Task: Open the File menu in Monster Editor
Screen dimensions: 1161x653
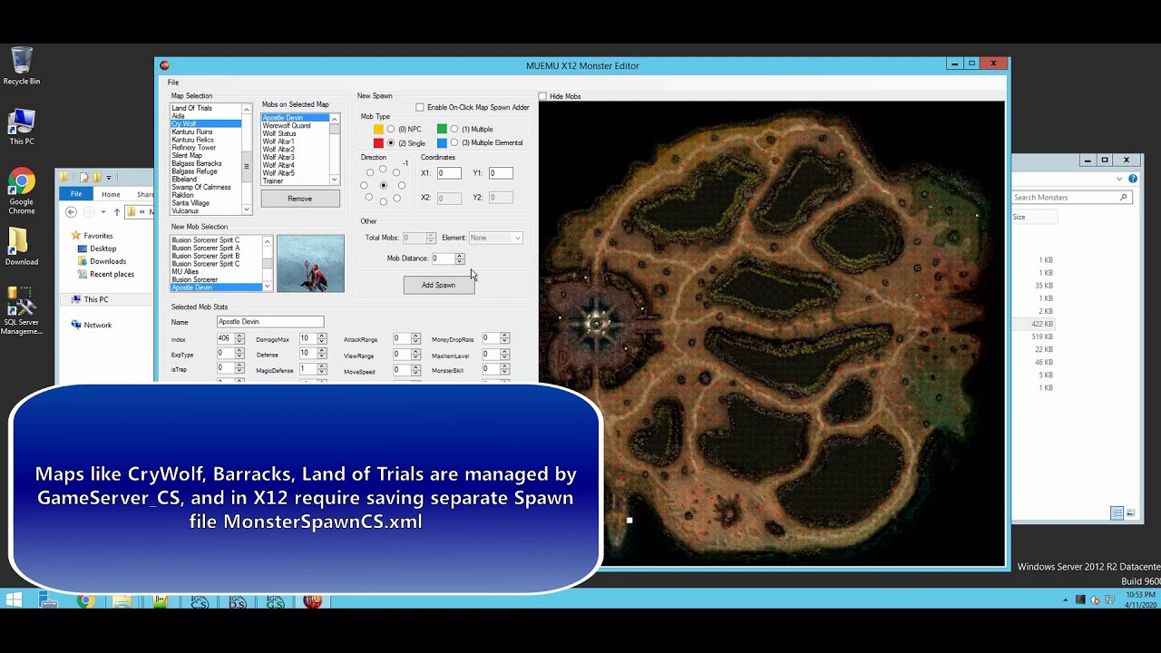Action: [x=173, y=83]
